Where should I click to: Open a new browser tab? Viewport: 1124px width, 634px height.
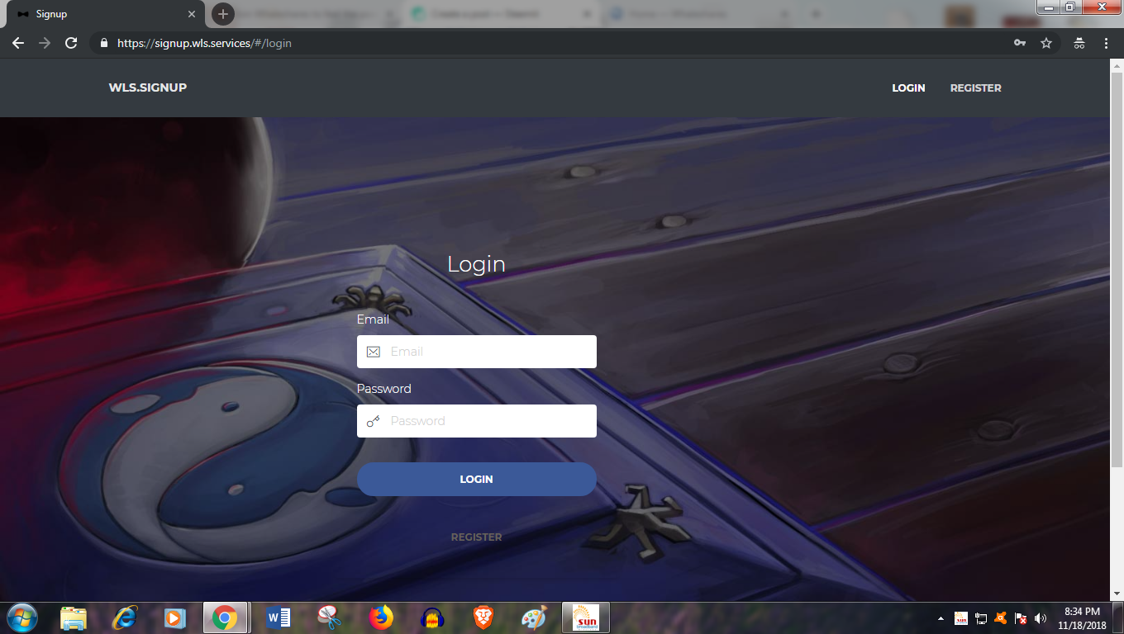coord(222,14)
